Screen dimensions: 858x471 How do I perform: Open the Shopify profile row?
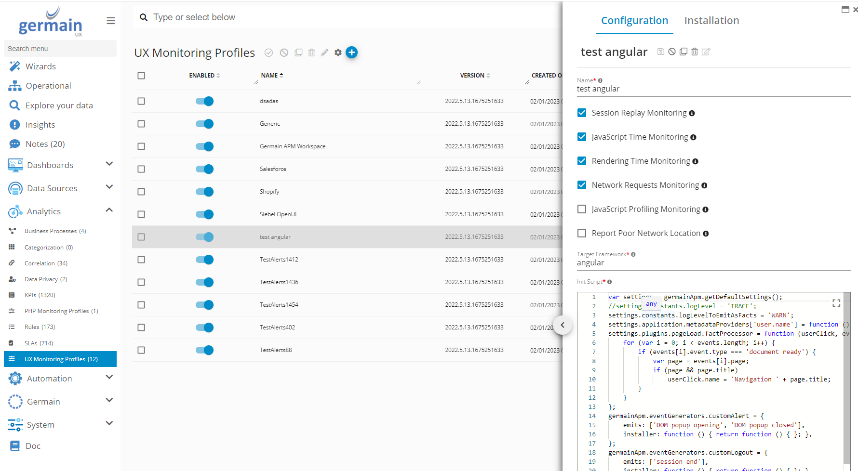pyautogui.click(x=269, y=192)
